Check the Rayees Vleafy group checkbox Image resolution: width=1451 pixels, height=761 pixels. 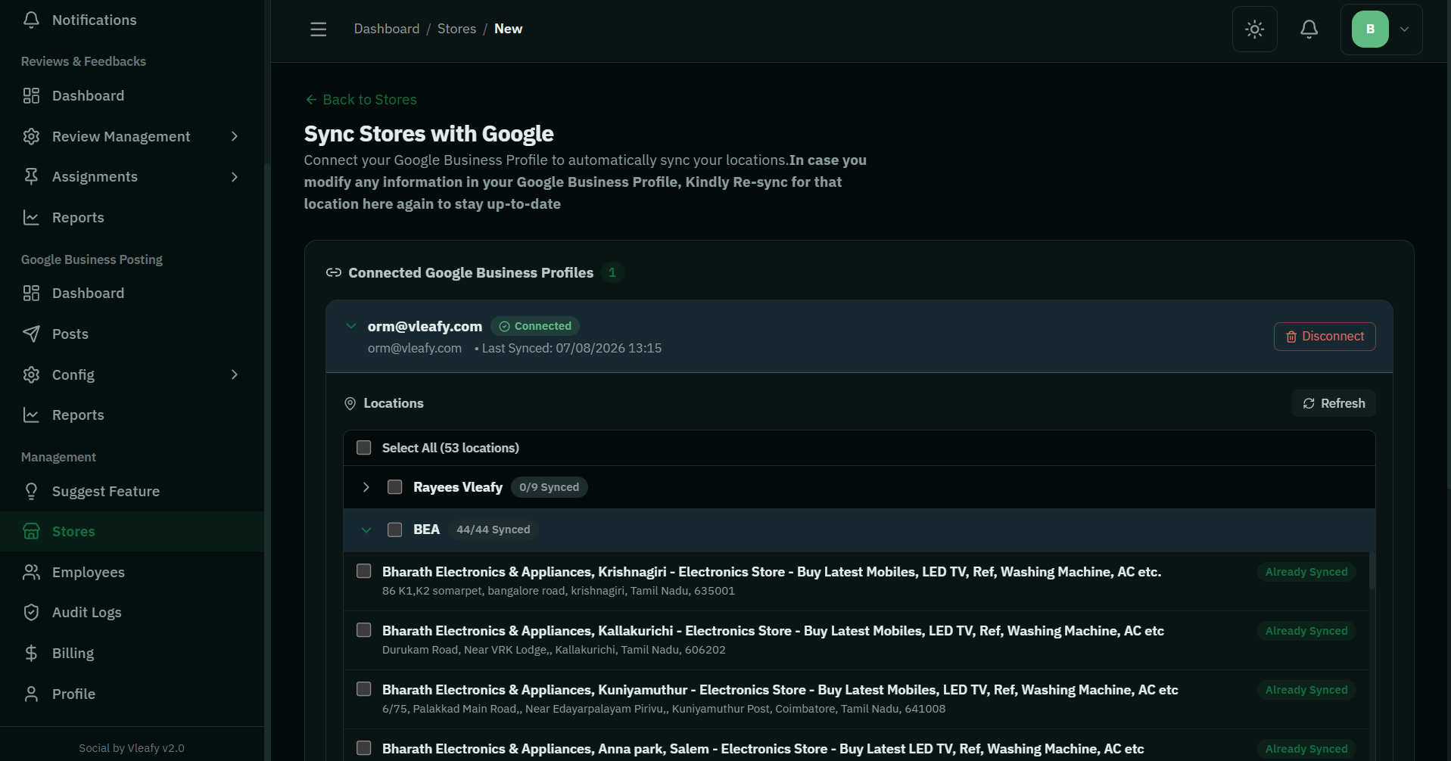[395, 487]
